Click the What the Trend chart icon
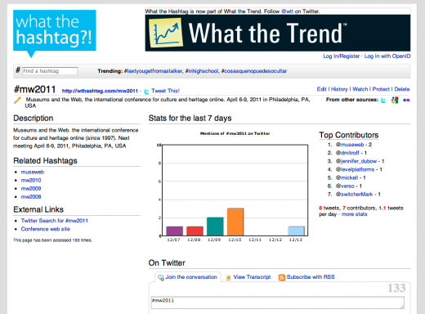Viewport: 425px width, 314px height. pos(166,33)
